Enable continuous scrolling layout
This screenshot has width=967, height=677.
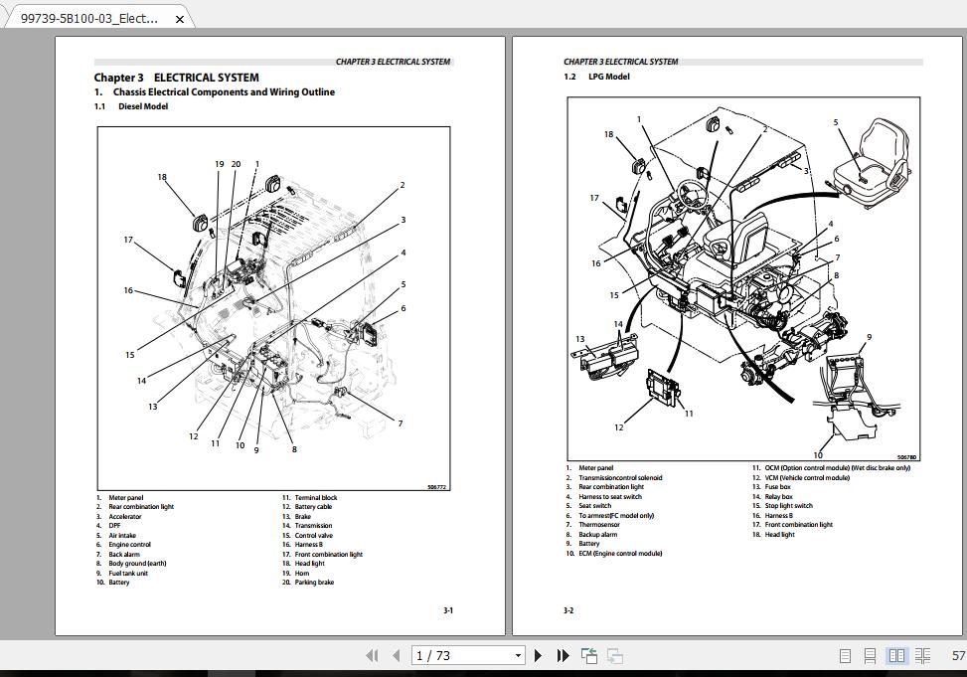point(870,656)
